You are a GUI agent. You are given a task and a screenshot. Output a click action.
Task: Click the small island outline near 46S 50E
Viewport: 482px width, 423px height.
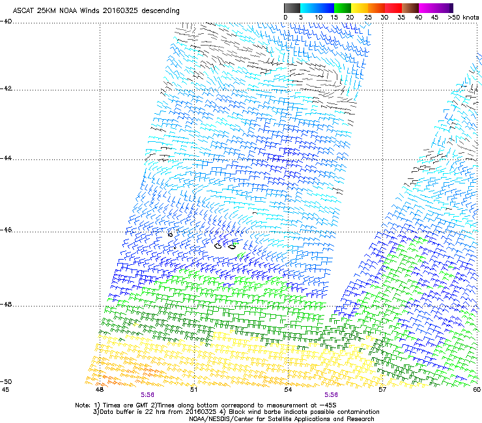(x=170, y=235)
